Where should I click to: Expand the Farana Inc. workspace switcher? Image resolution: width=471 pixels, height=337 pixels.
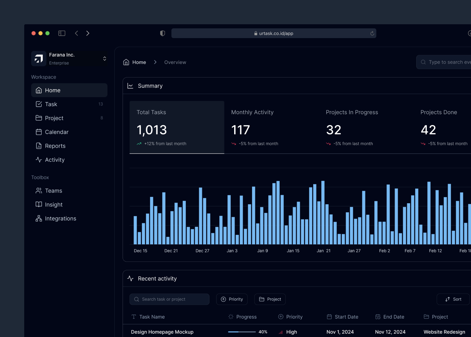105,59
